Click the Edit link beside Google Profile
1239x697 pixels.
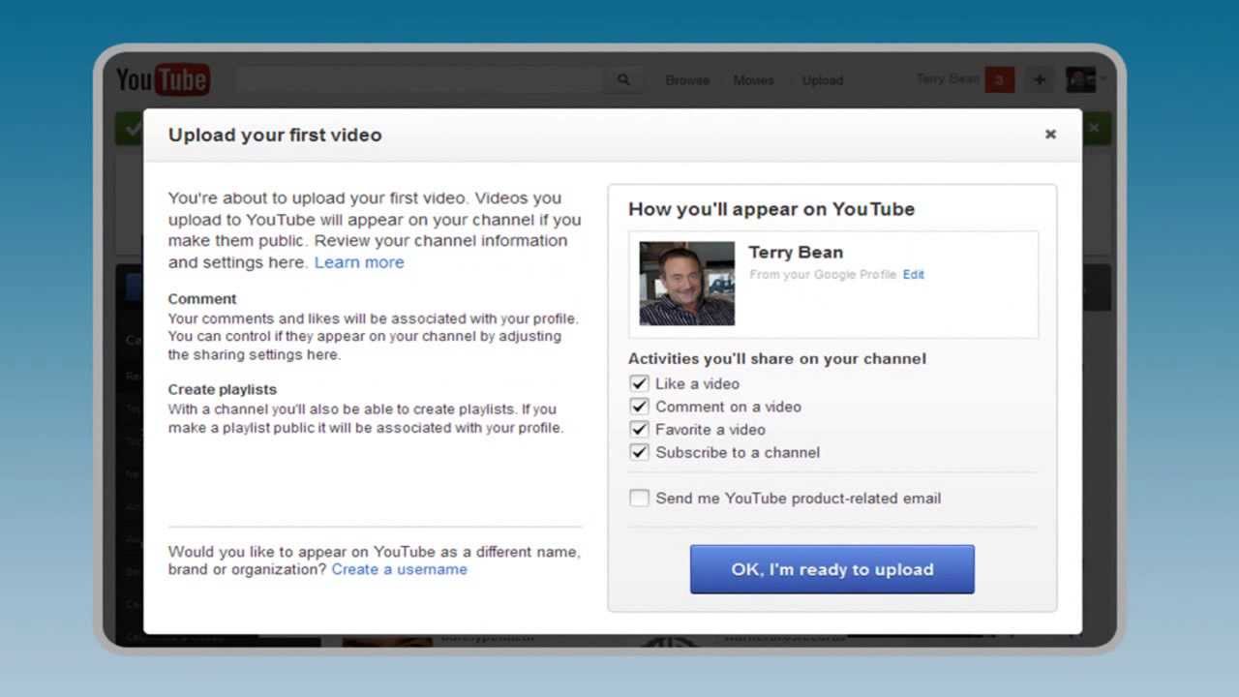(x=913, y=275)
